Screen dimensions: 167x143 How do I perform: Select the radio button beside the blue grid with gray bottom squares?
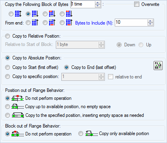pos(28,14)
